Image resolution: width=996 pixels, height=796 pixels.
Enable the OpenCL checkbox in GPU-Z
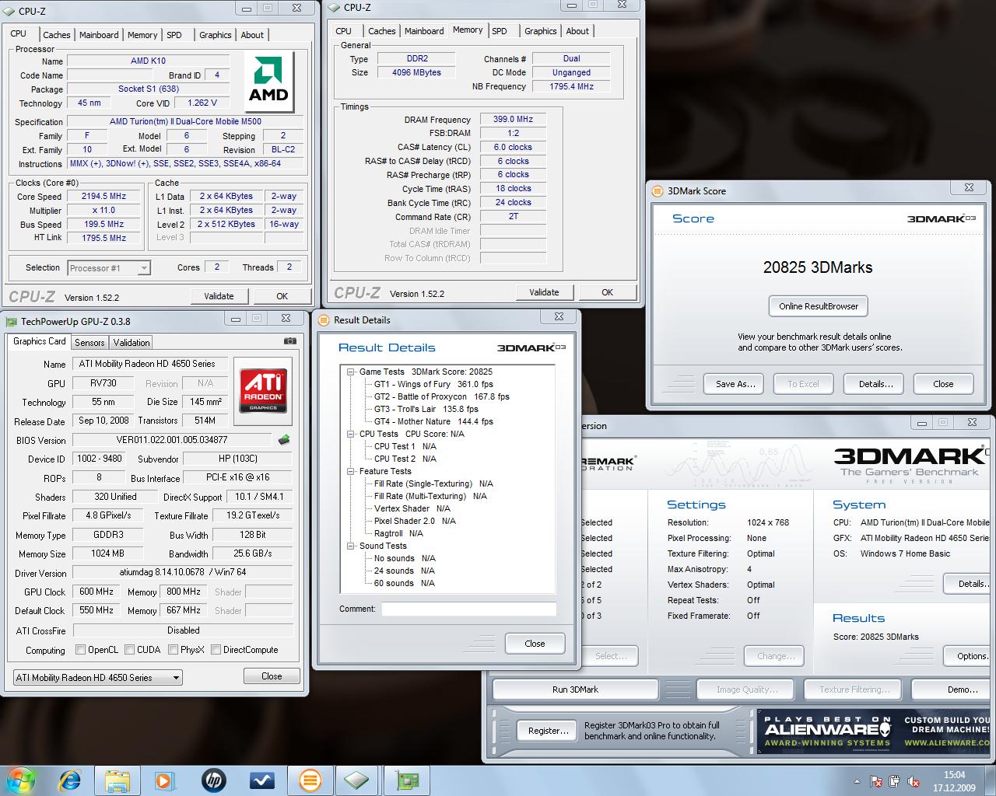click(80, 650)
